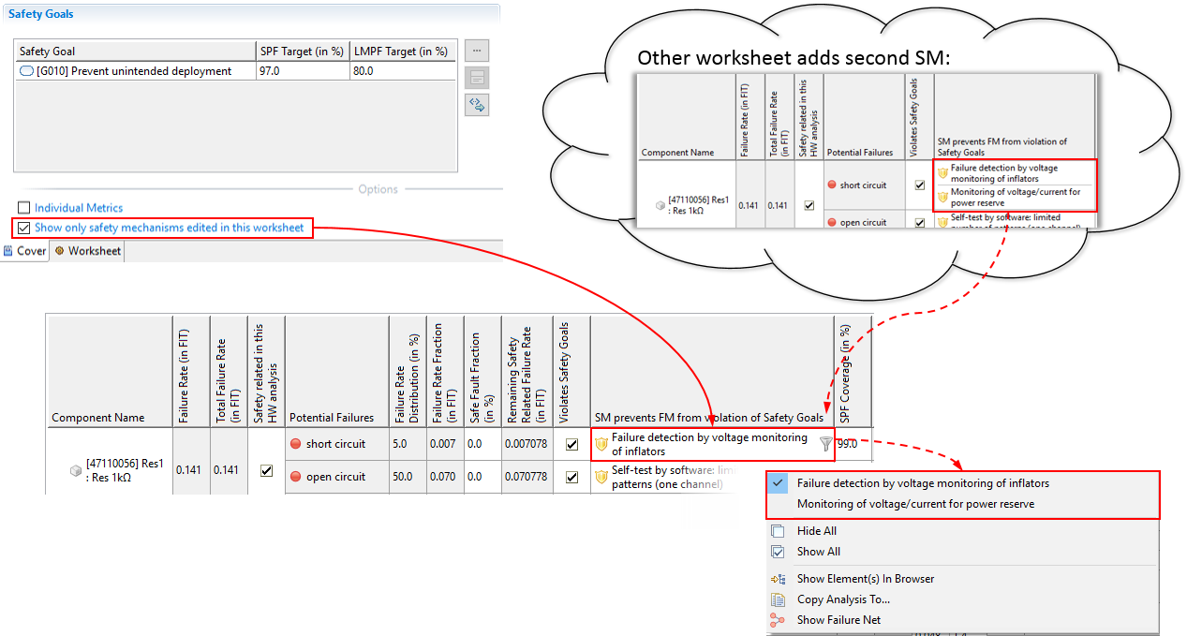Click the Total Failure Rate value 0.141 in main worksheet
Image resolution: width=1187 pixels, height=636 pixels.
tap(229, 470)
